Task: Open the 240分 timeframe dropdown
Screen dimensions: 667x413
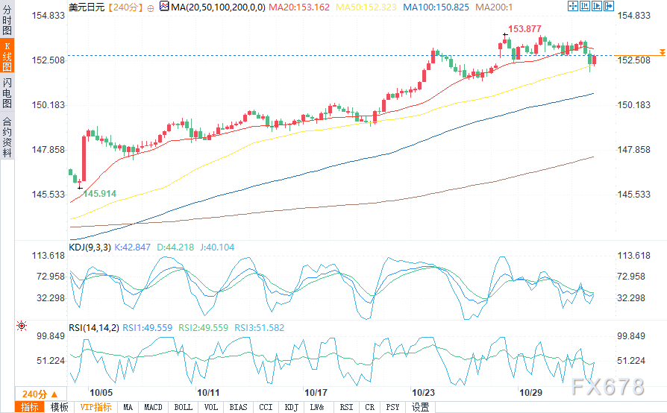Action: pyautogui.click(x=41, y=394)
